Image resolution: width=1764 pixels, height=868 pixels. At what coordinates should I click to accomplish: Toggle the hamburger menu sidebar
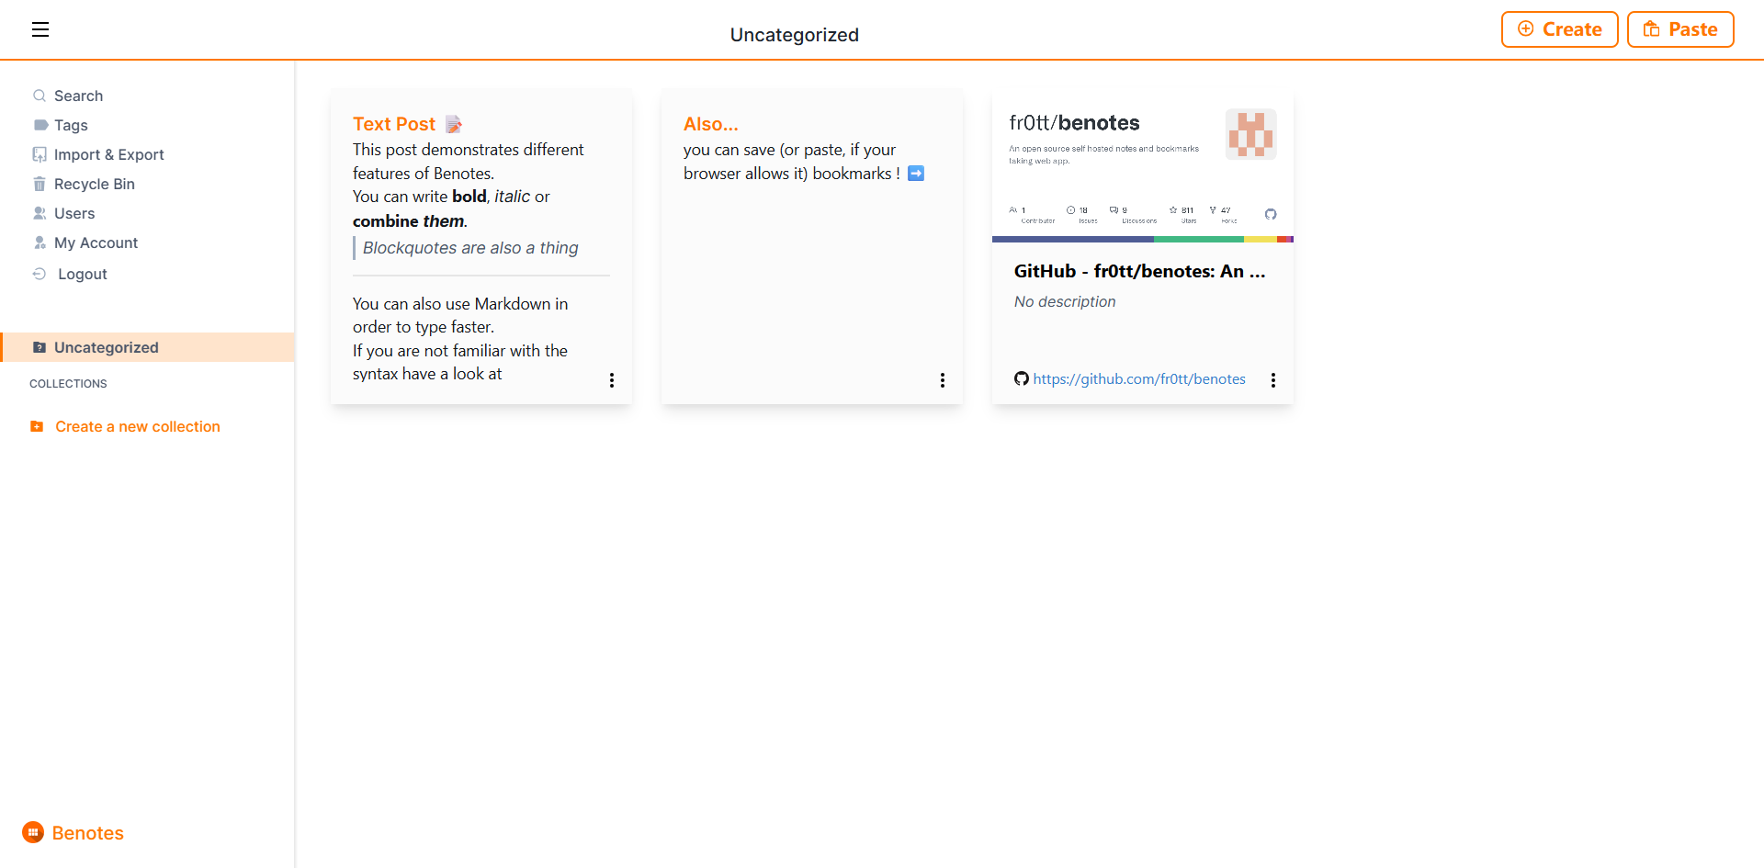40,29
